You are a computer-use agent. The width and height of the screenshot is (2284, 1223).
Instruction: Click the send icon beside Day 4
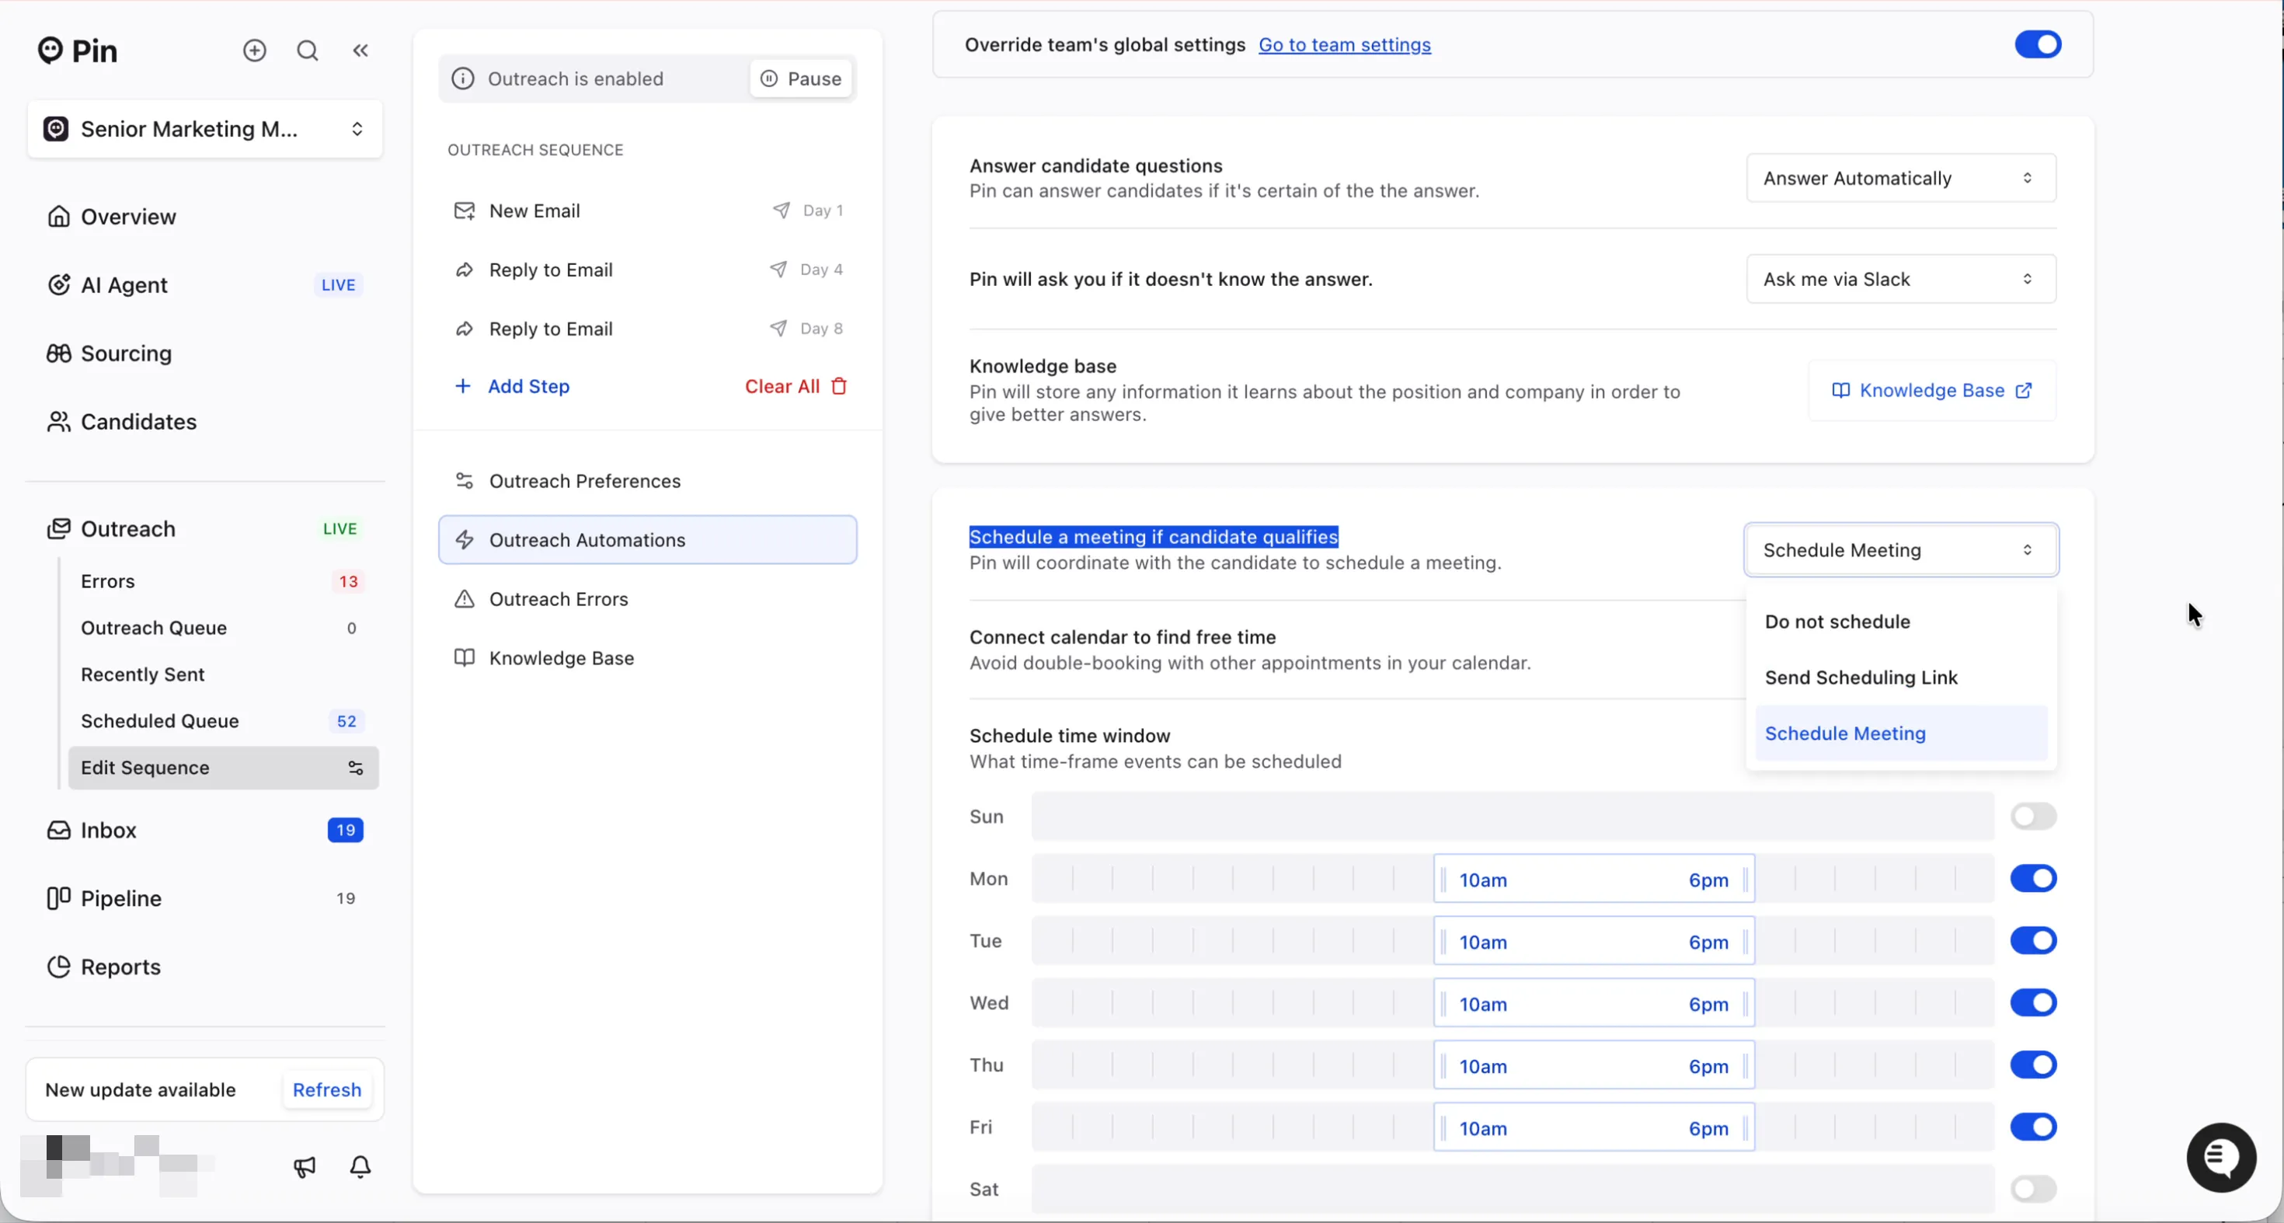778,269
